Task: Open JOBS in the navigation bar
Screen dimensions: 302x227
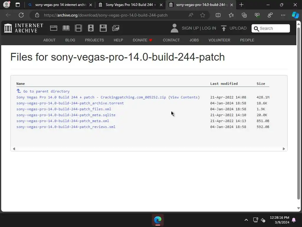Action: [194, 40]
